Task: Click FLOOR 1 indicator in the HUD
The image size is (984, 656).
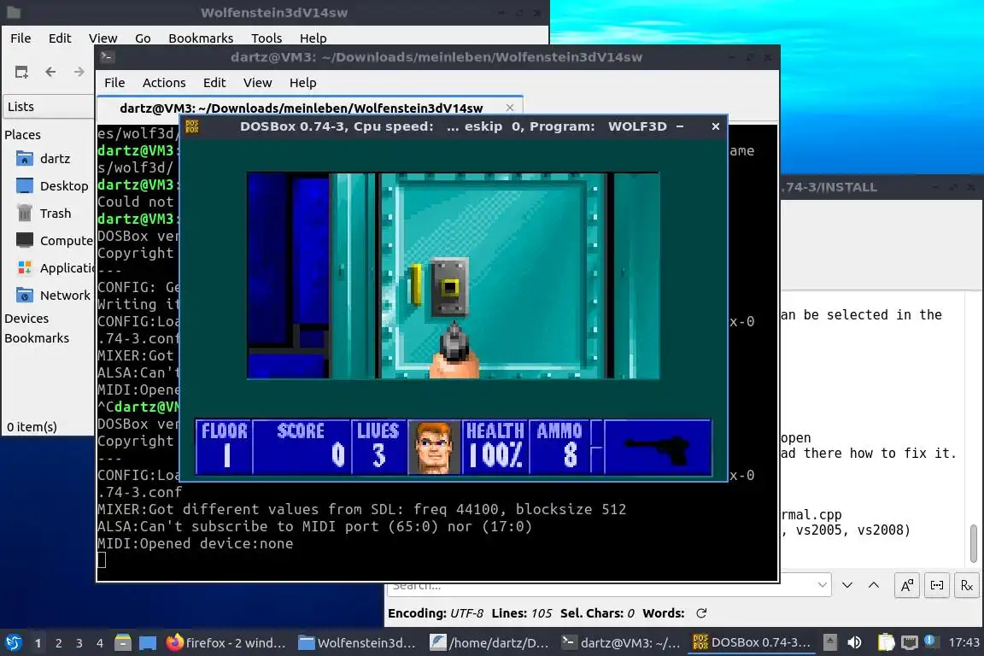Action: [224, 447]
